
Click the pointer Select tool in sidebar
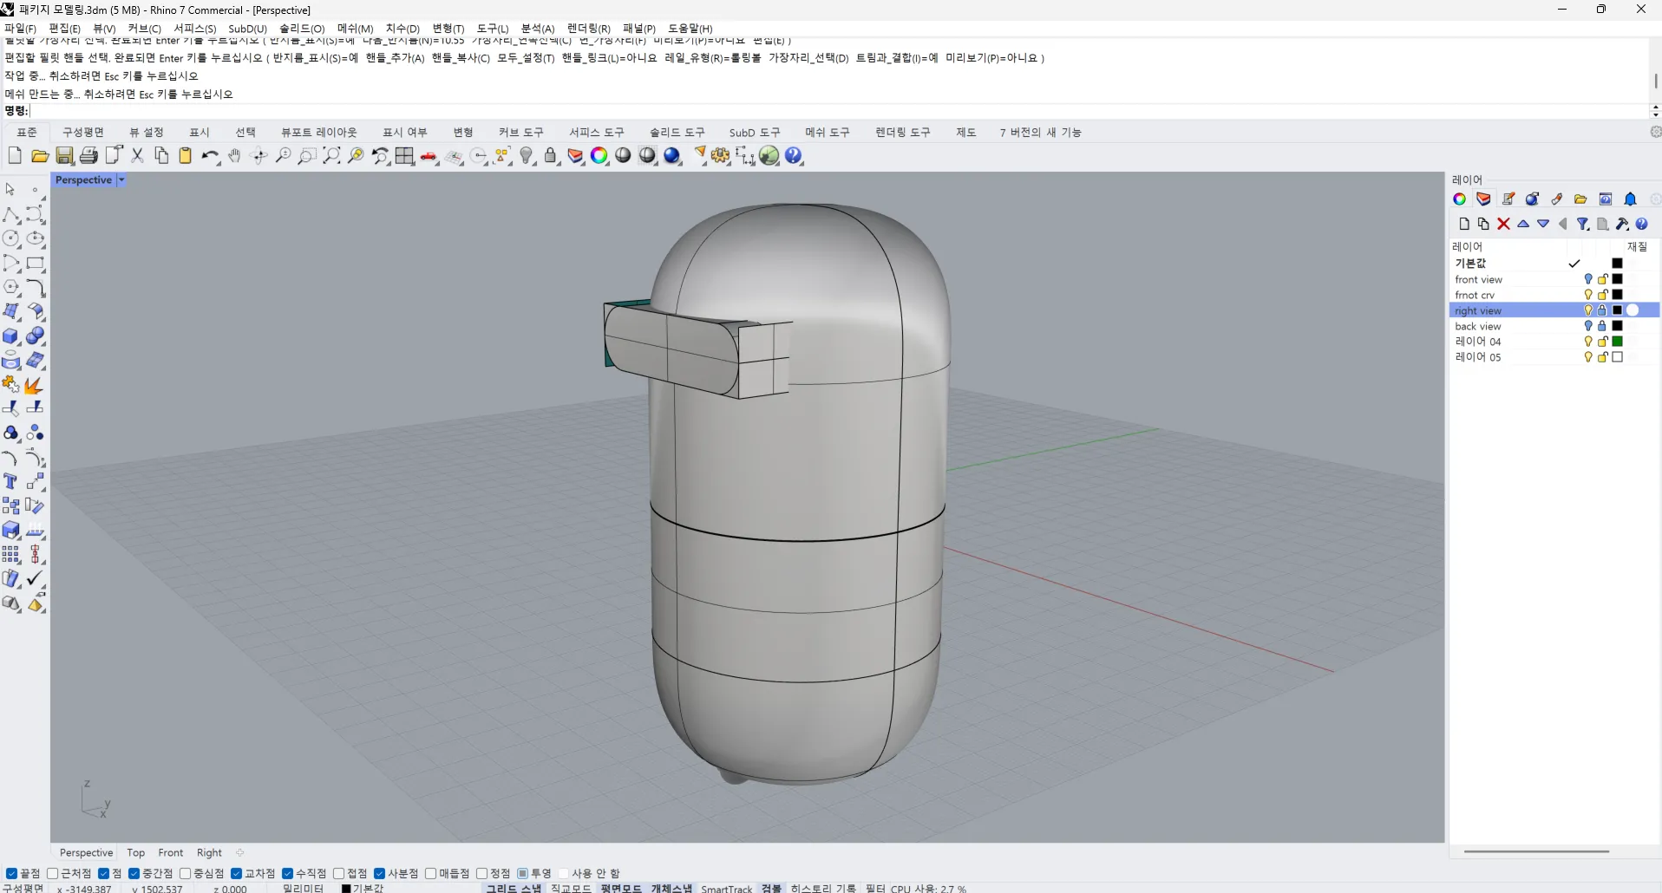10,189
